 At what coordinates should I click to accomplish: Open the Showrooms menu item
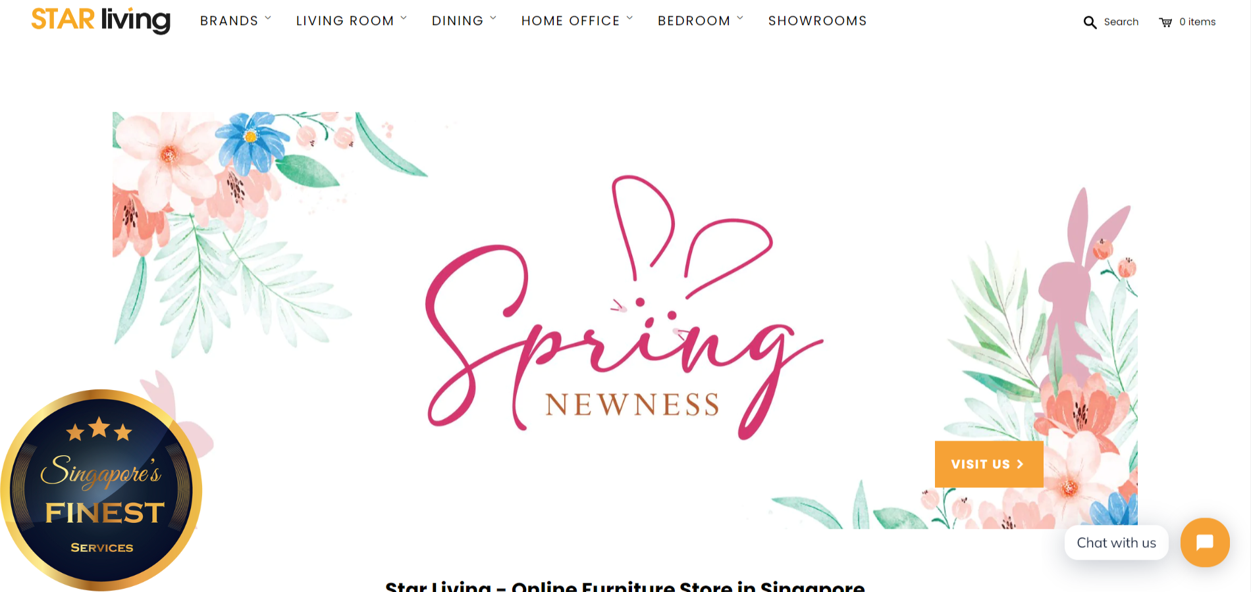click(817, 21)
